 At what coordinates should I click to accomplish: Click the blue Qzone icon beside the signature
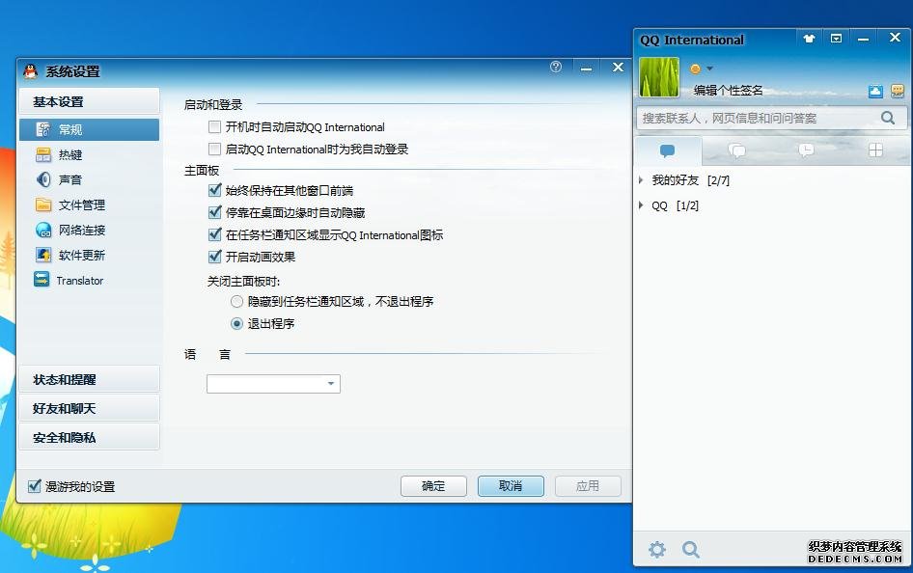point(875,91)
